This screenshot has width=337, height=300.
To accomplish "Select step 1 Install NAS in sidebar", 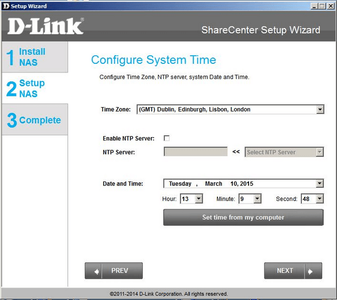I will point(35,57).
